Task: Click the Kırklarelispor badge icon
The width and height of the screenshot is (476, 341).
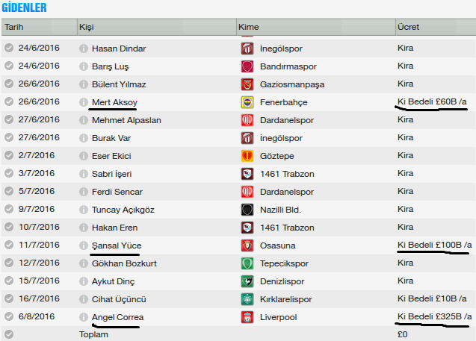Action: click(x=247, y=299)
